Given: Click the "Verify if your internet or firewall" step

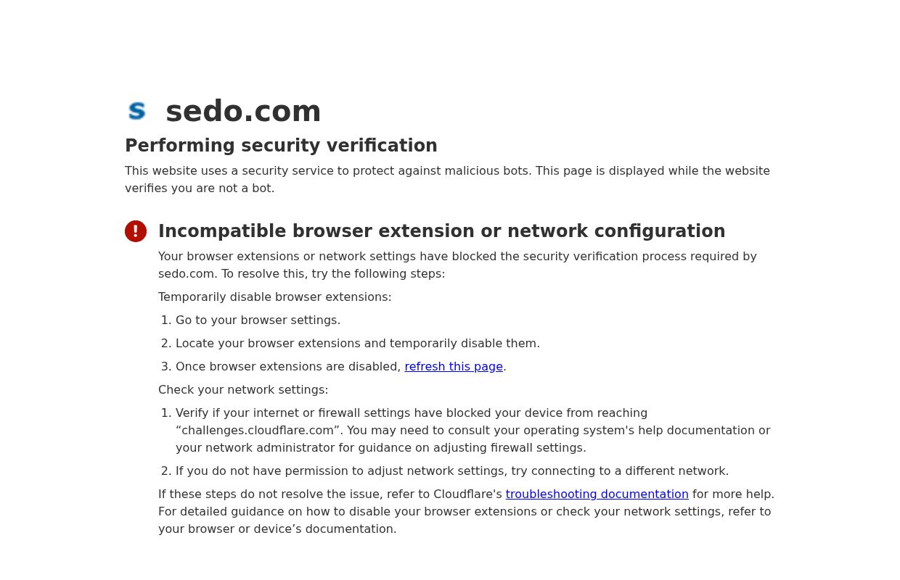Looking at the screenshot, I should click(411, 413).
